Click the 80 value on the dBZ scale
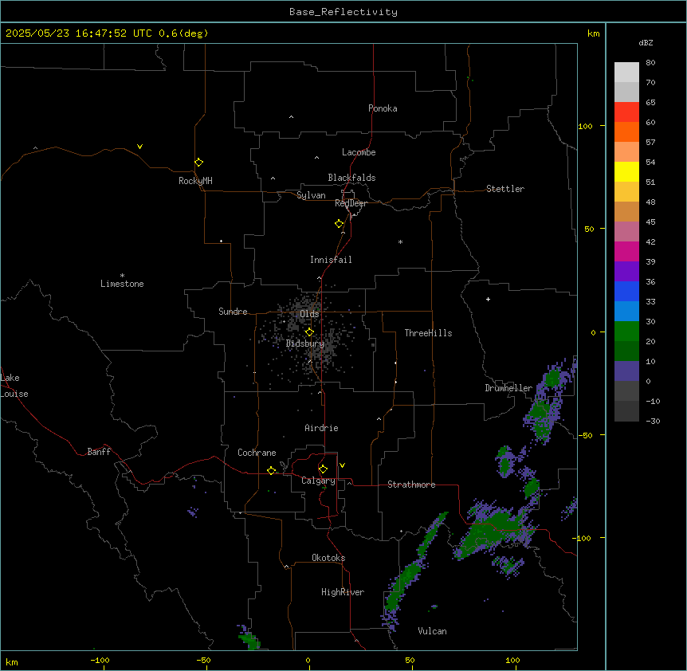This screenshot has width=687, height=671. (650, 63)
